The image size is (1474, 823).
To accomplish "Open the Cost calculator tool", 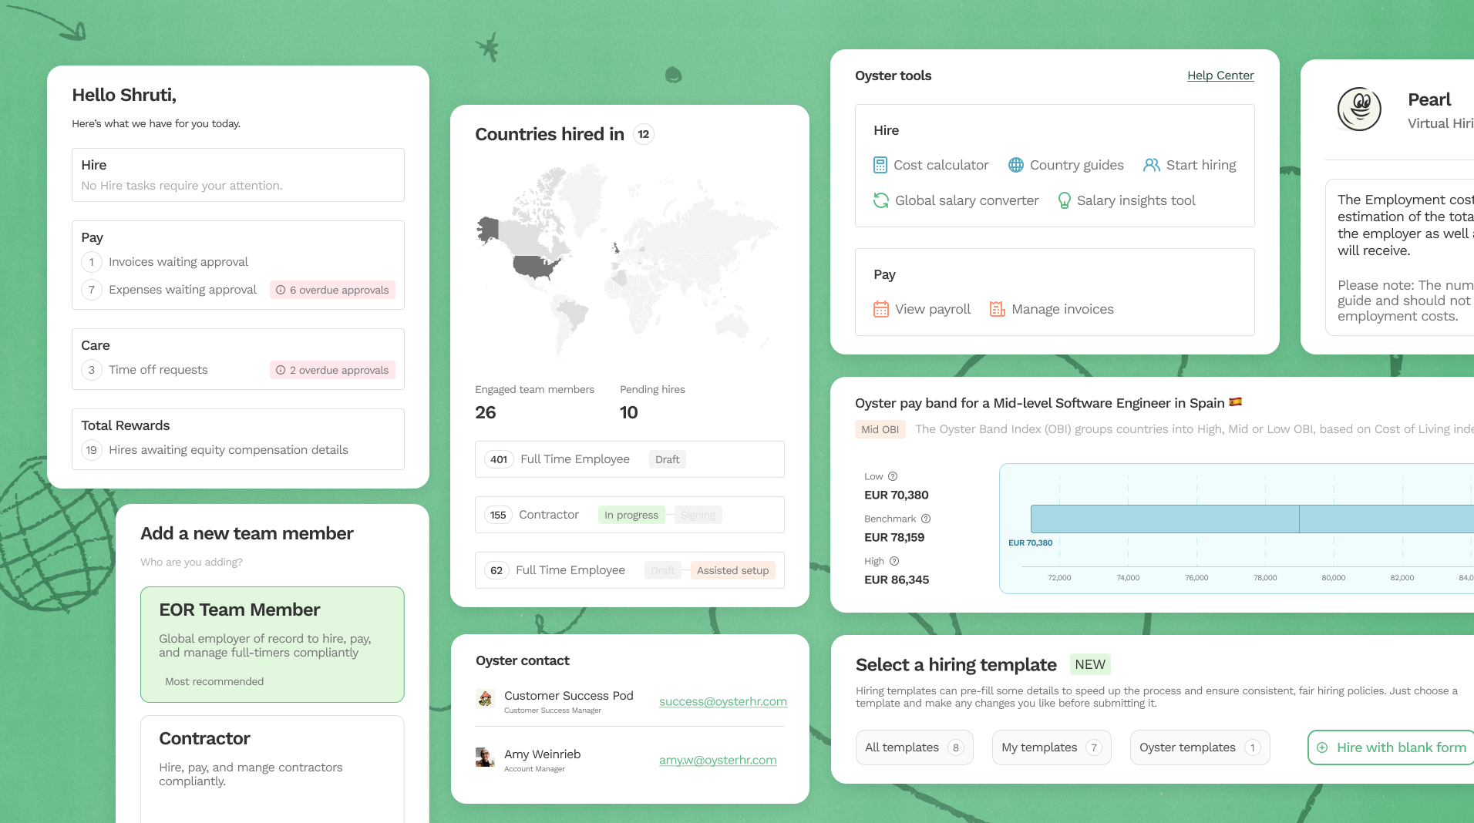I will pos(931,165).
